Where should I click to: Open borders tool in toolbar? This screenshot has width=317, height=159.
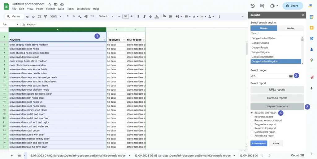tap(171, 16)
